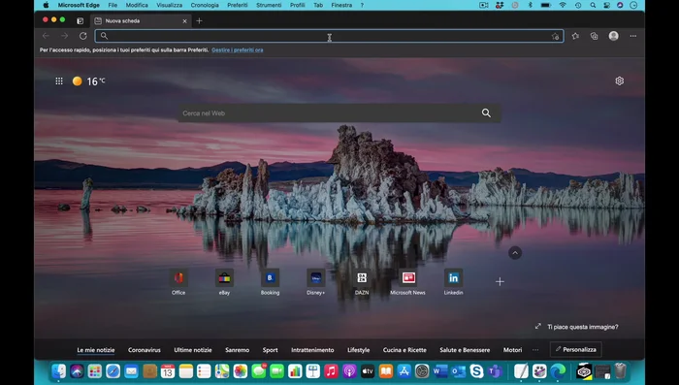Click Ti piace questa immagine? link
679x385 pixels.
tap(582, 327)
